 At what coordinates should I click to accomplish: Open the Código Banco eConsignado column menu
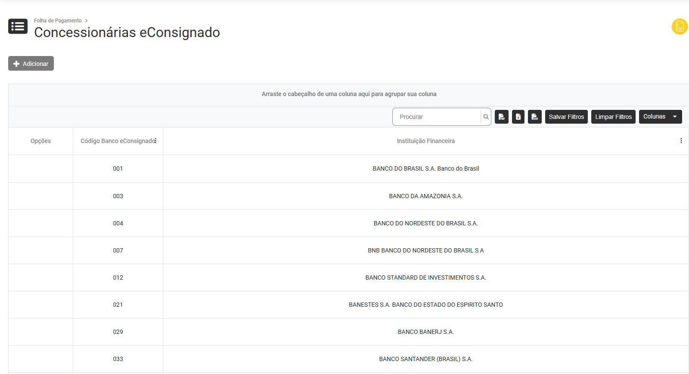pos(155,141)
